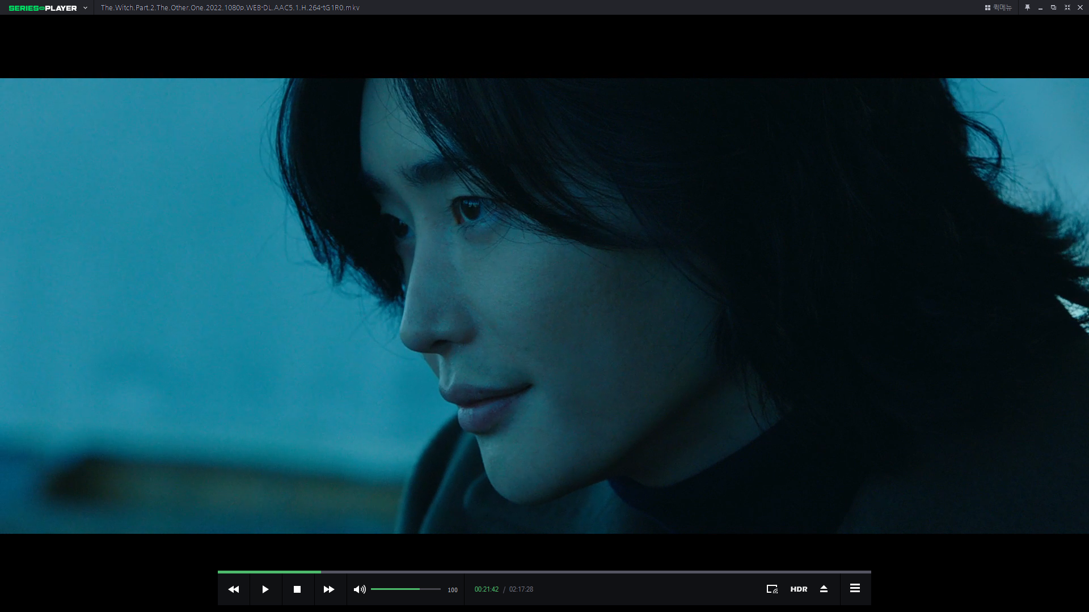Open the 퀵메뉴 quick menu
The image size is (1089, 612).
click(998, 8)
